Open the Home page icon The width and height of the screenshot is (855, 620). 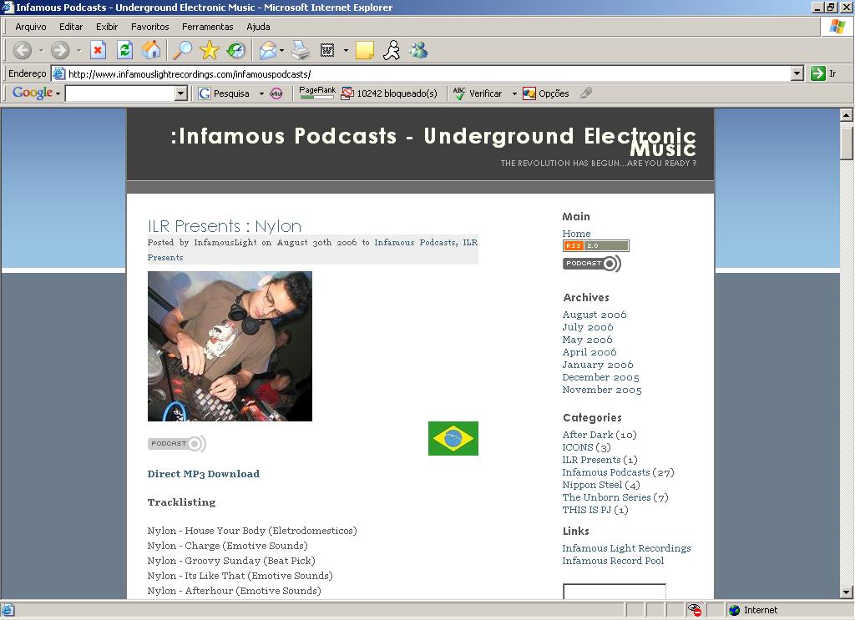(x=151, y=51)
